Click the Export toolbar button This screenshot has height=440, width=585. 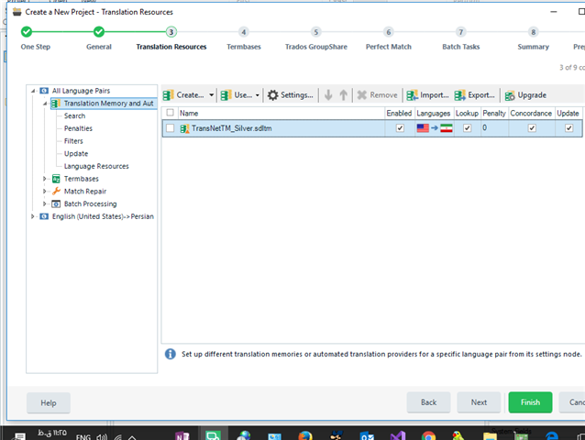click(474, 95)
